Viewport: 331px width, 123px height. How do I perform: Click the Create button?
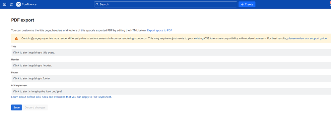(247, 4)
